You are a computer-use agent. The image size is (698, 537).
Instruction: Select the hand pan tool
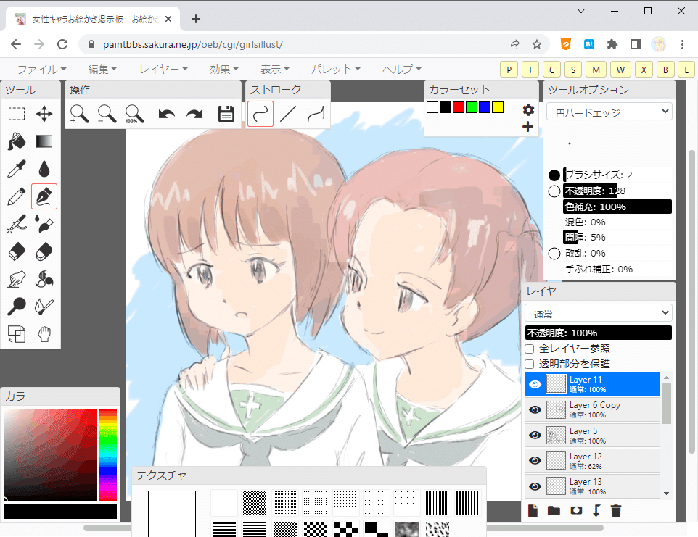(44, 334)
